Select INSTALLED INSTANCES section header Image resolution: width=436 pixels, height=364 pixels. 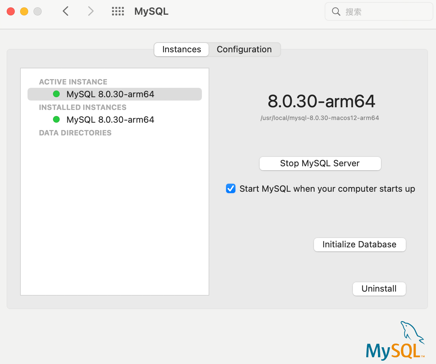(83, 107)
